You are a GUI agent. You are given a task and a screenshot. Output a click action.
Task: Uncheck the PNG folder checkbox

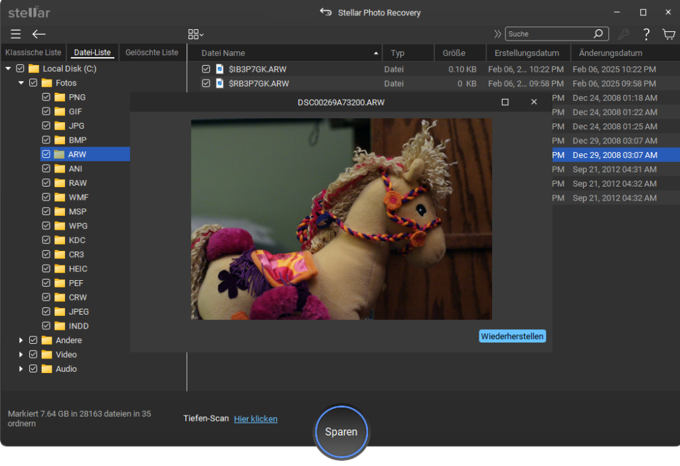[x=46, y=97]
